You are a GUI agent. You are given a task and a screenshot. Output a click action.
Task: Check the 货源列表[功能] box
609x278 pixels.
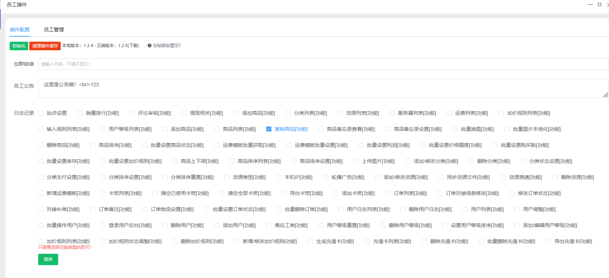tap(340, 113)
